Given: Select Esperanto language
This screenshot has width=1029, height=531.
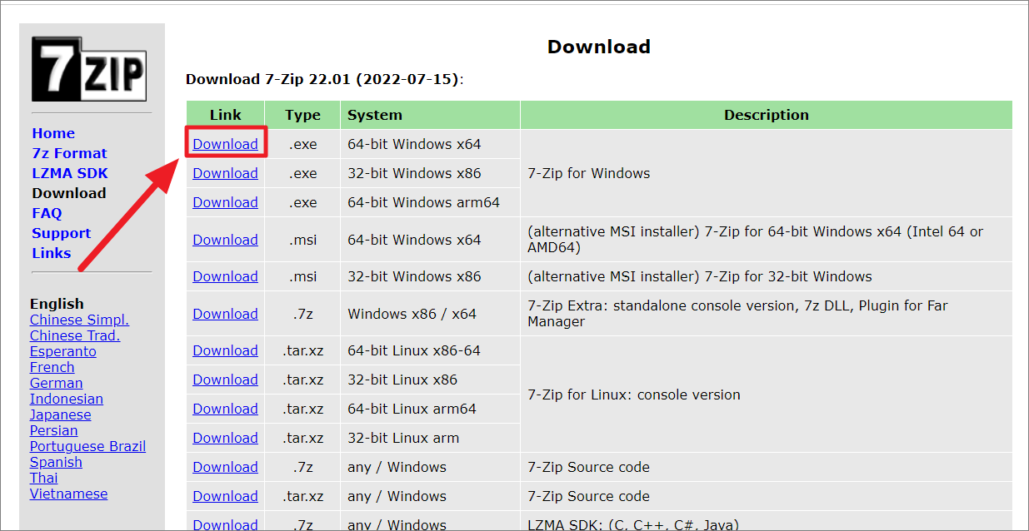Looking at the screenshot, I should pyautogui.click(x=63, y=351).
